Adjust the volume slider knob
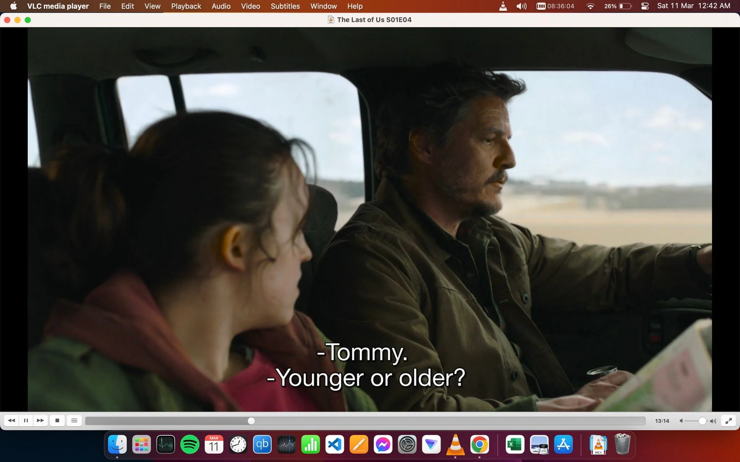Image resolution: width=740 pixels, height=462 pixels. click(702, 421)
